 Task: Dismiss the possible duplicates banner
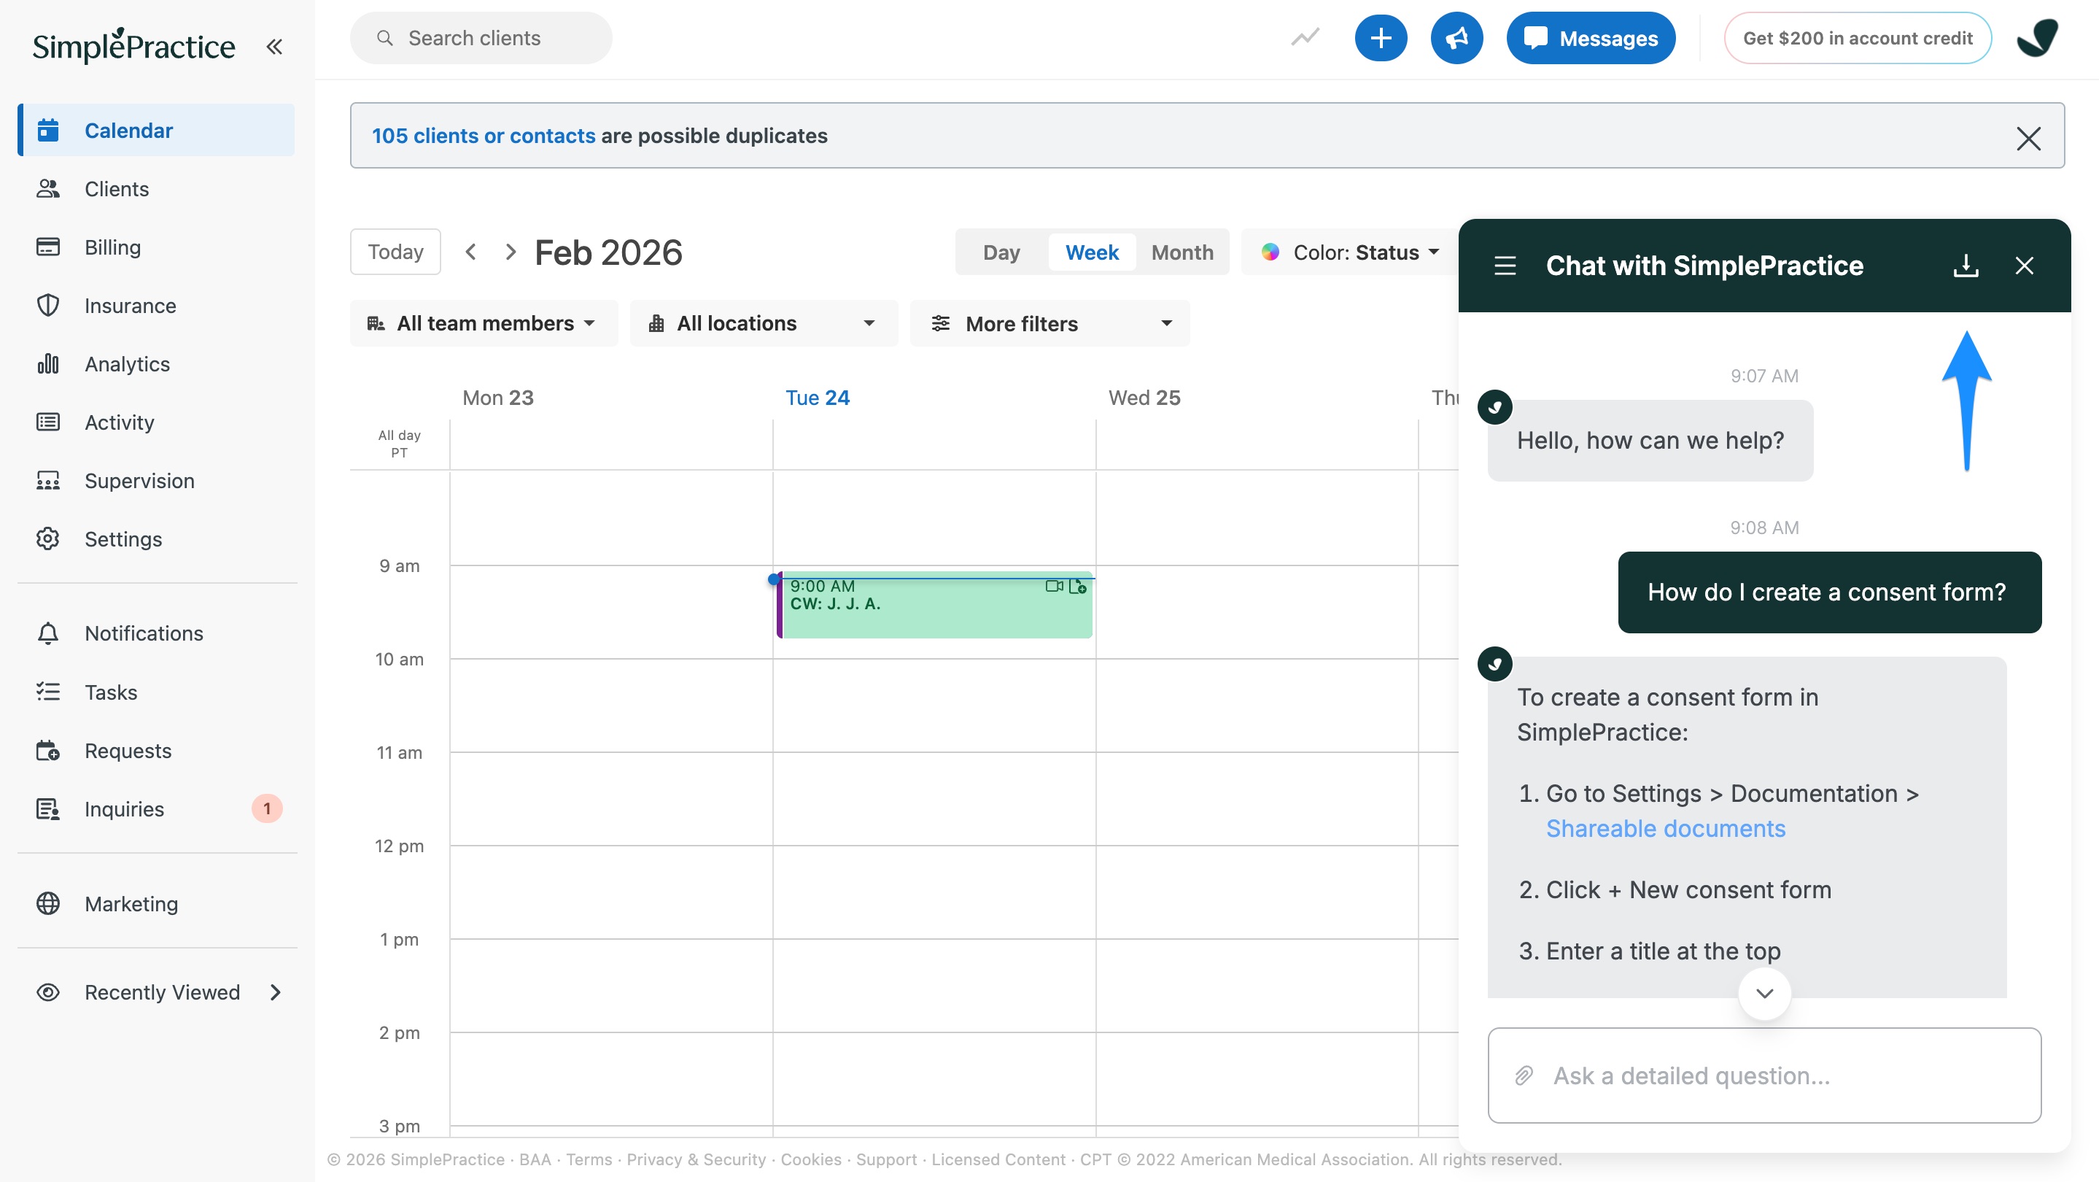pos(2028,138)
